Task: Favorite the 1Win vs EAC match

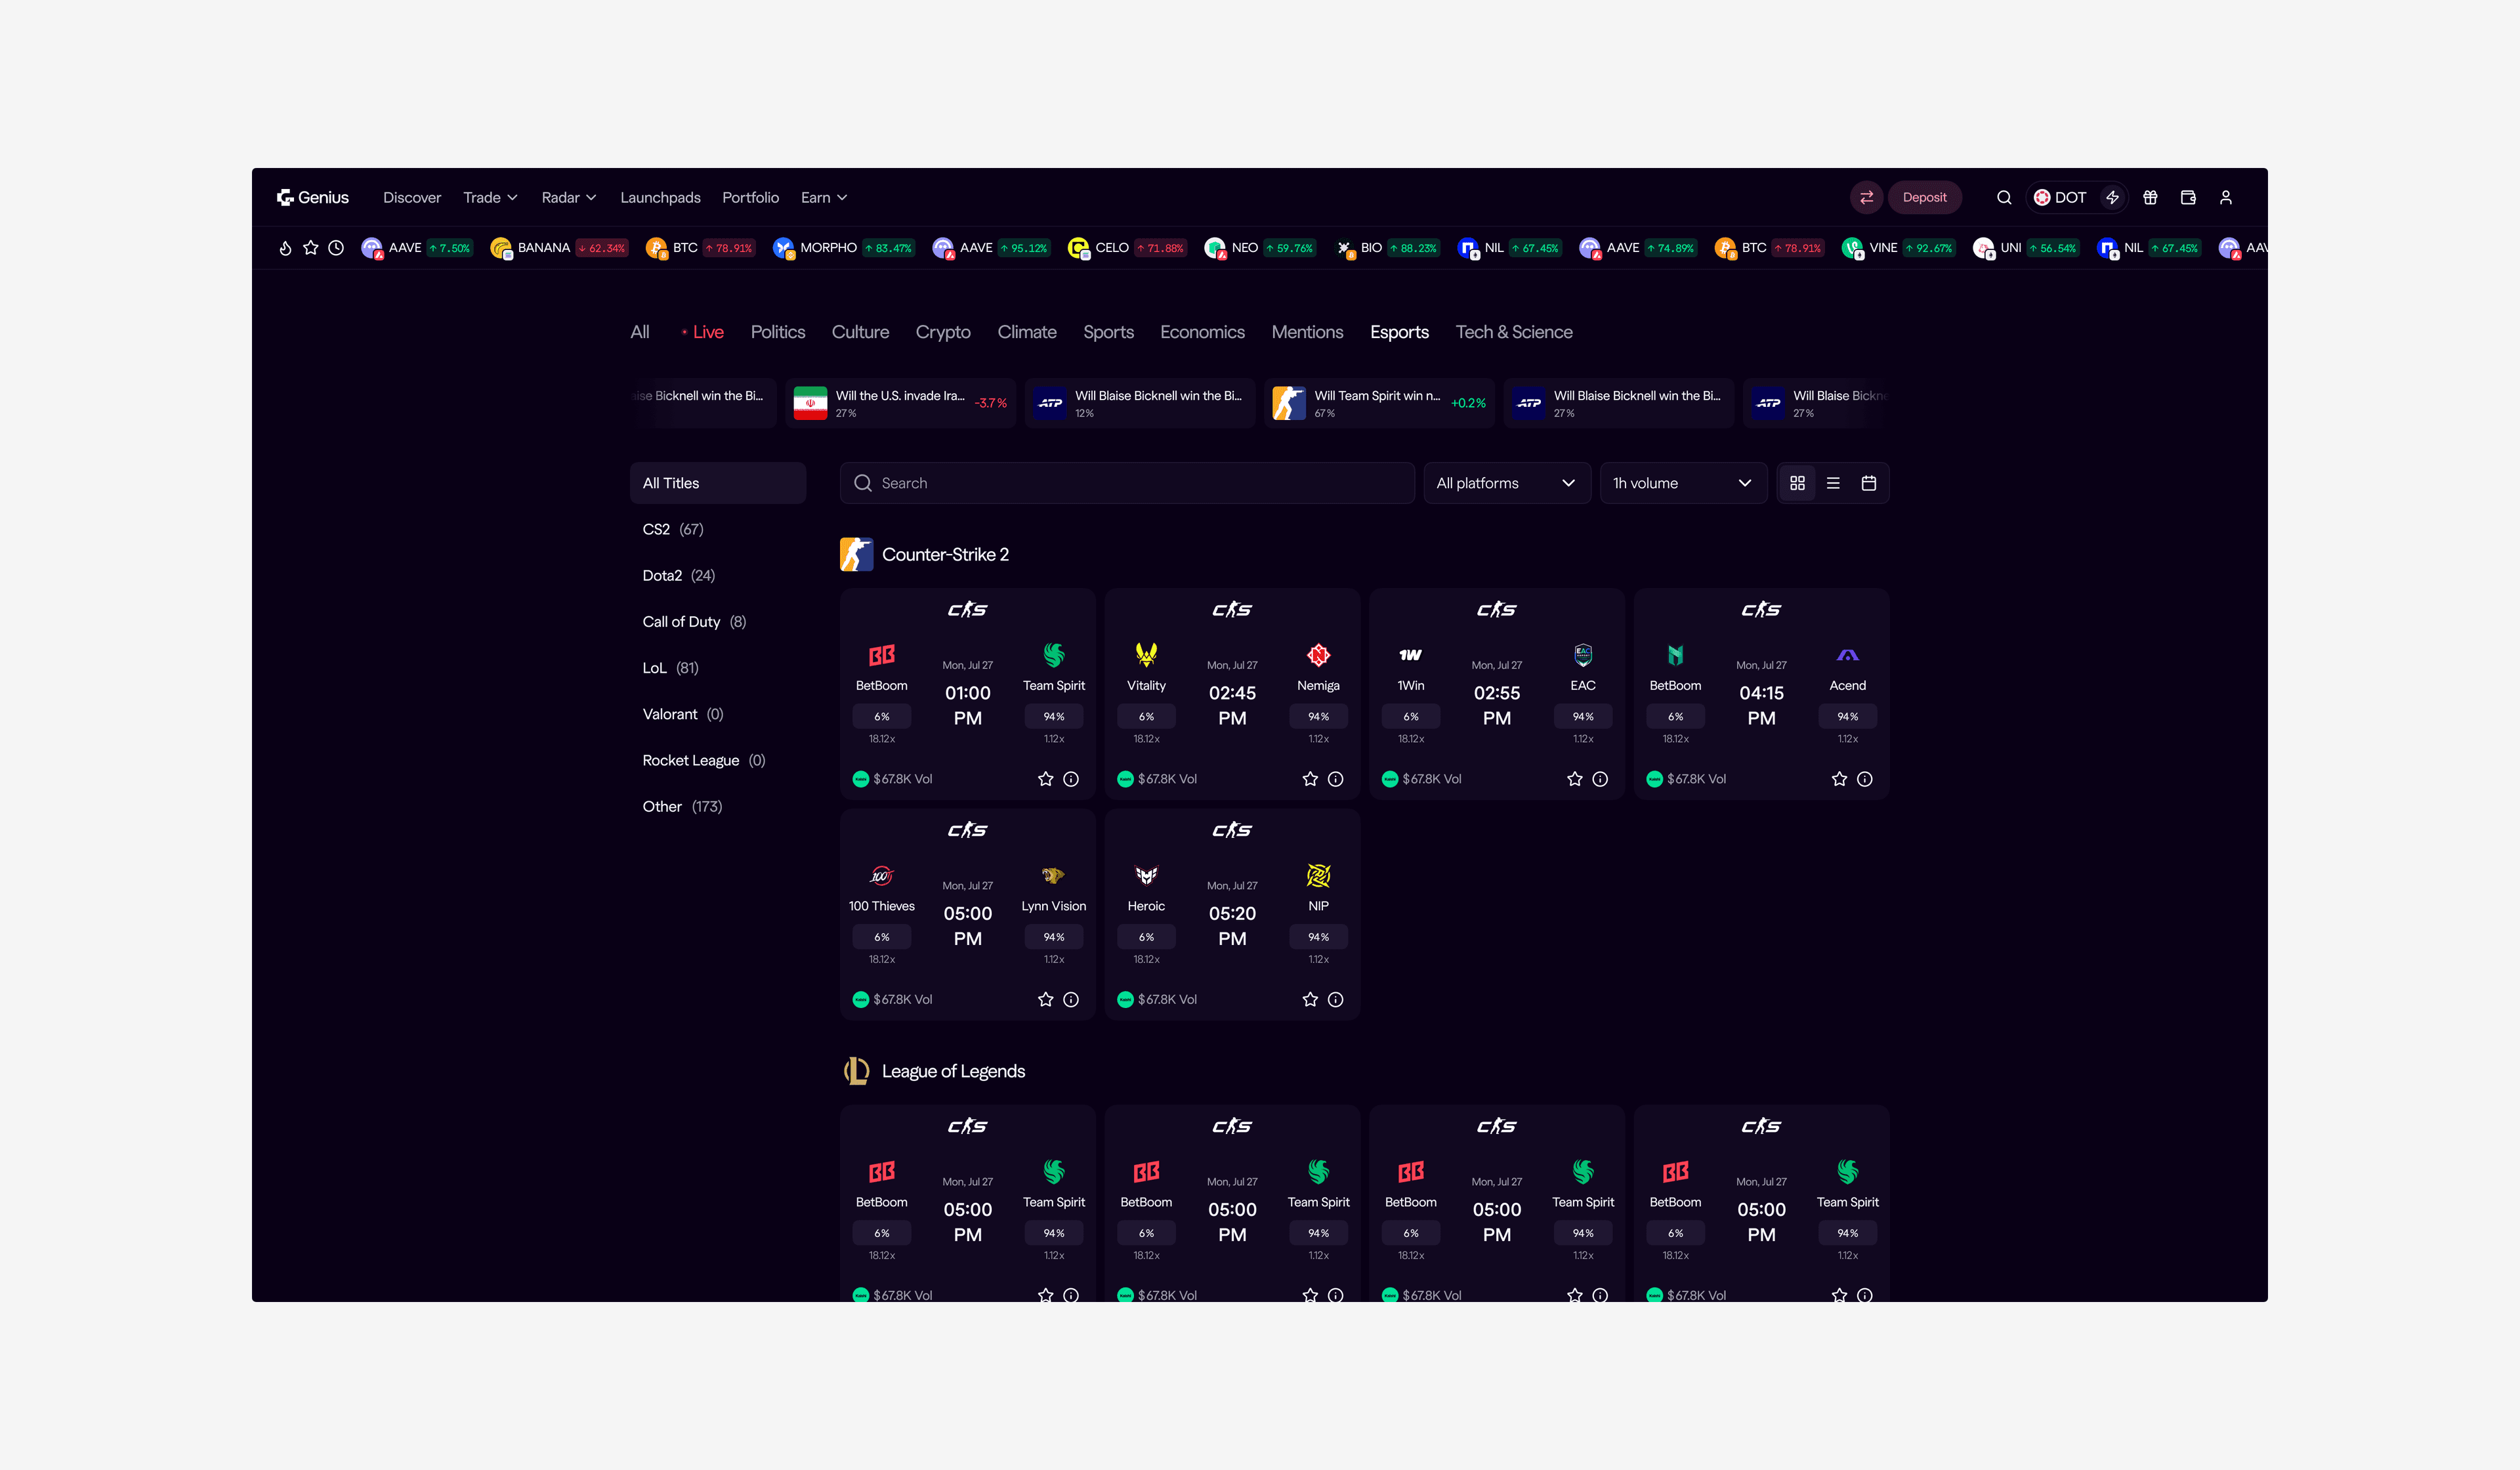Action: tap(1575, 779)
